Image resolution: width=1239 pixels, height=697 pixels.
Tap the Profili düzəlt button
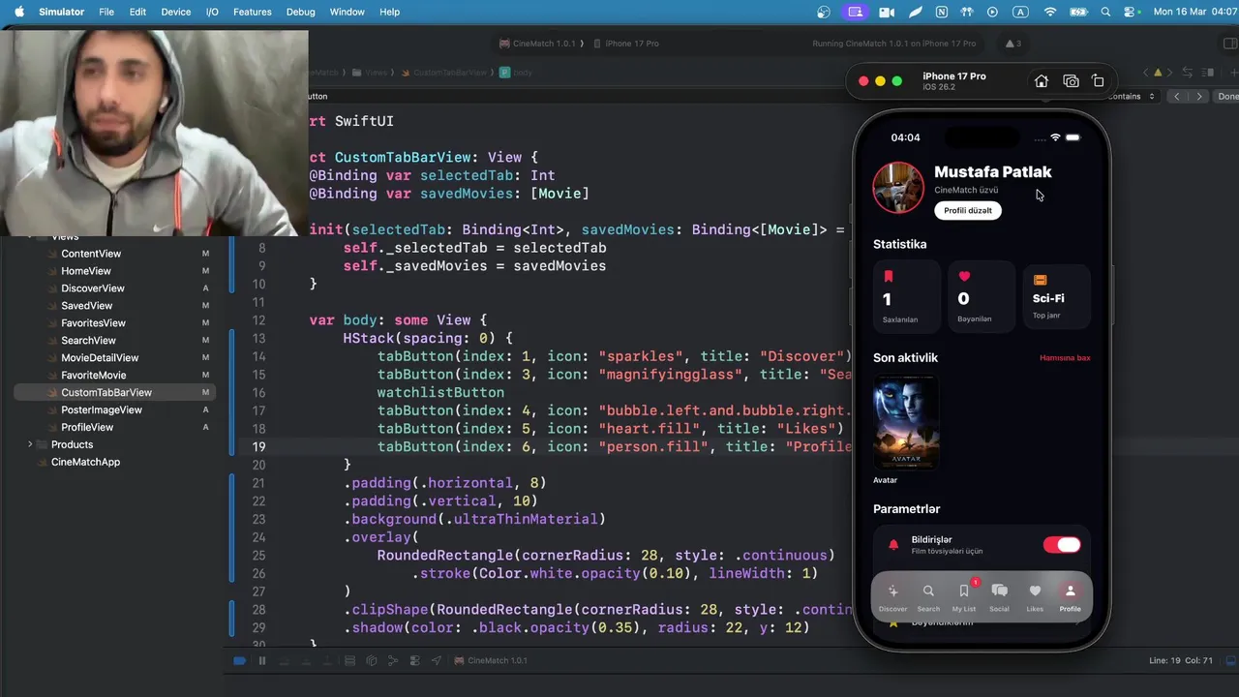click(968, 210)
